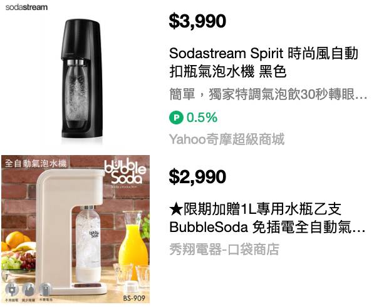
Task: Click the sodastream brand logo
Action: click(26, 8)
